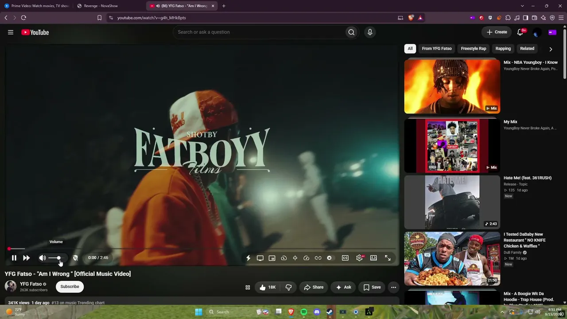Open the Hate Me! video thumbnail
The width and height of the screenshot is (567, 319).
(x=452, y=202)
